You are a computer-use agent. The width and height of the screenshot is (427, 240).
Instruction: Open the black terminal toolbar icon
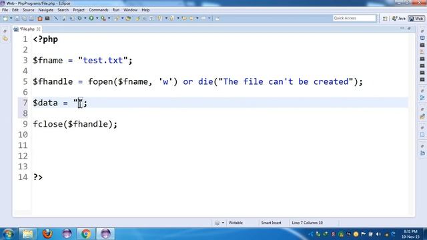(x=47, y=18)
